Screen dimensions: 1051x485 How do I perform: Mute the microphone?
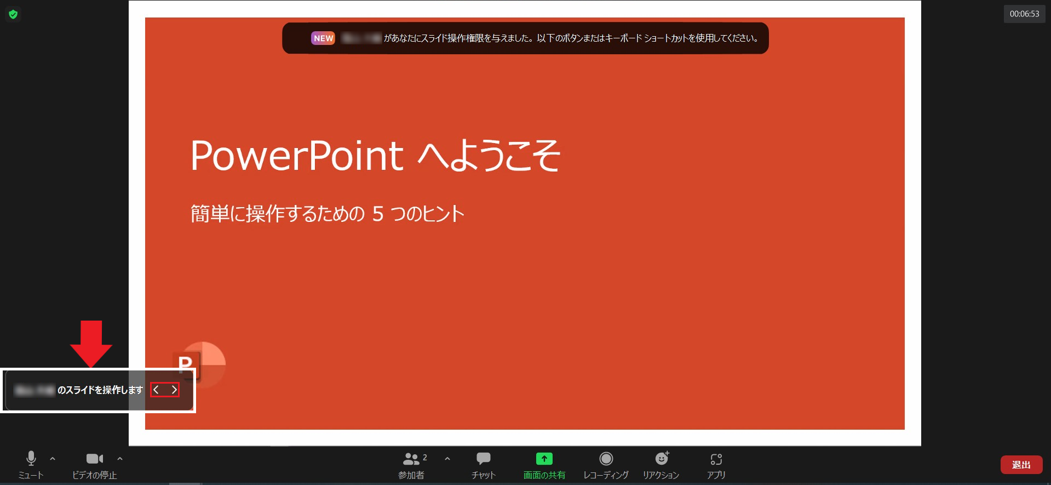click(x=31, y=465)
